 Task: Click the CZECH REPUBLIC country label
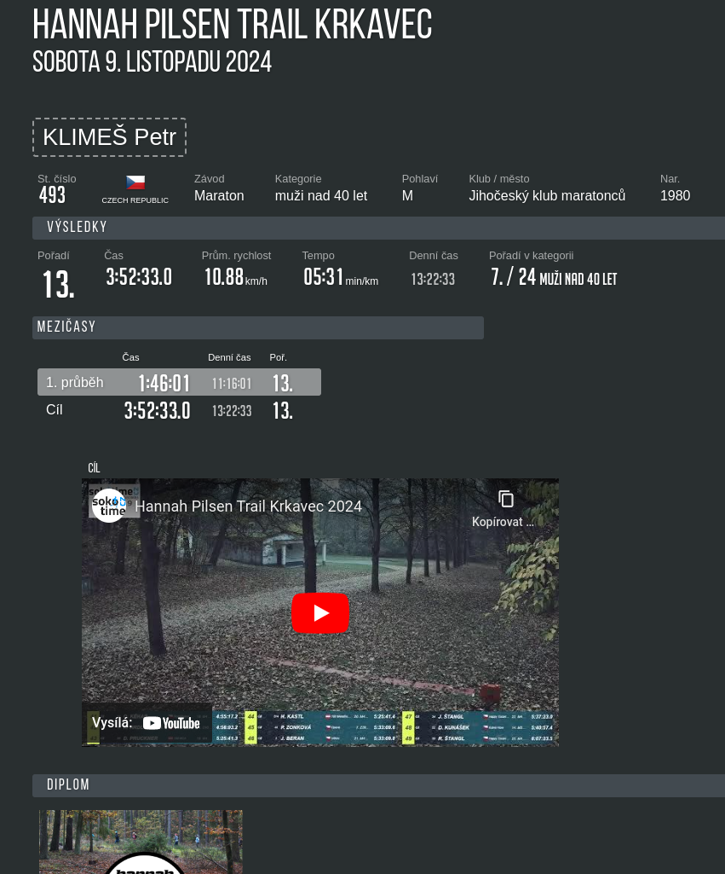click(135, 200)
